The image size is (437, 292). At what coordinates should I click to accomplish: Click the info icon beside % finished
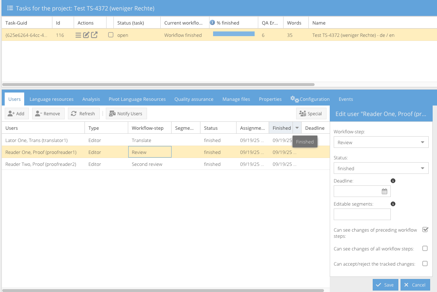pos(212,22)
